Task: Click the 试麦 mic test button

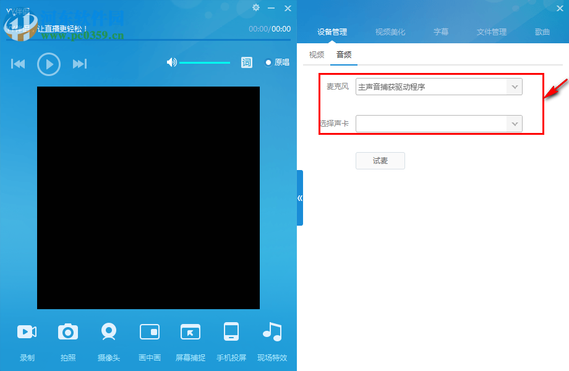Action: click(x=380, y=160)
